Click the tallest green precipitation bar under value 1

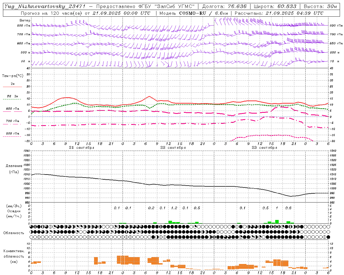pos(277,222)
